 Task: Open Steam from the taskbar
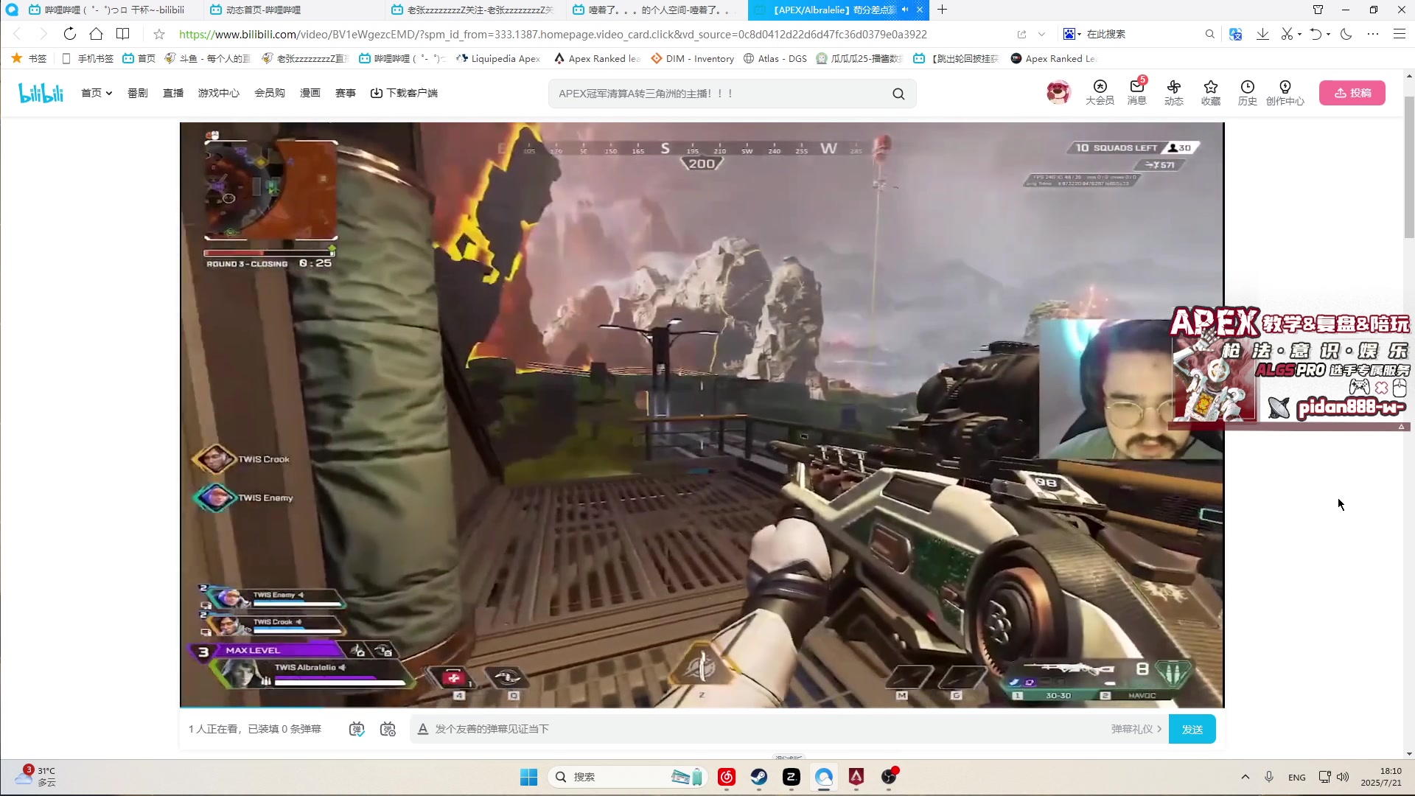point(759,777)
